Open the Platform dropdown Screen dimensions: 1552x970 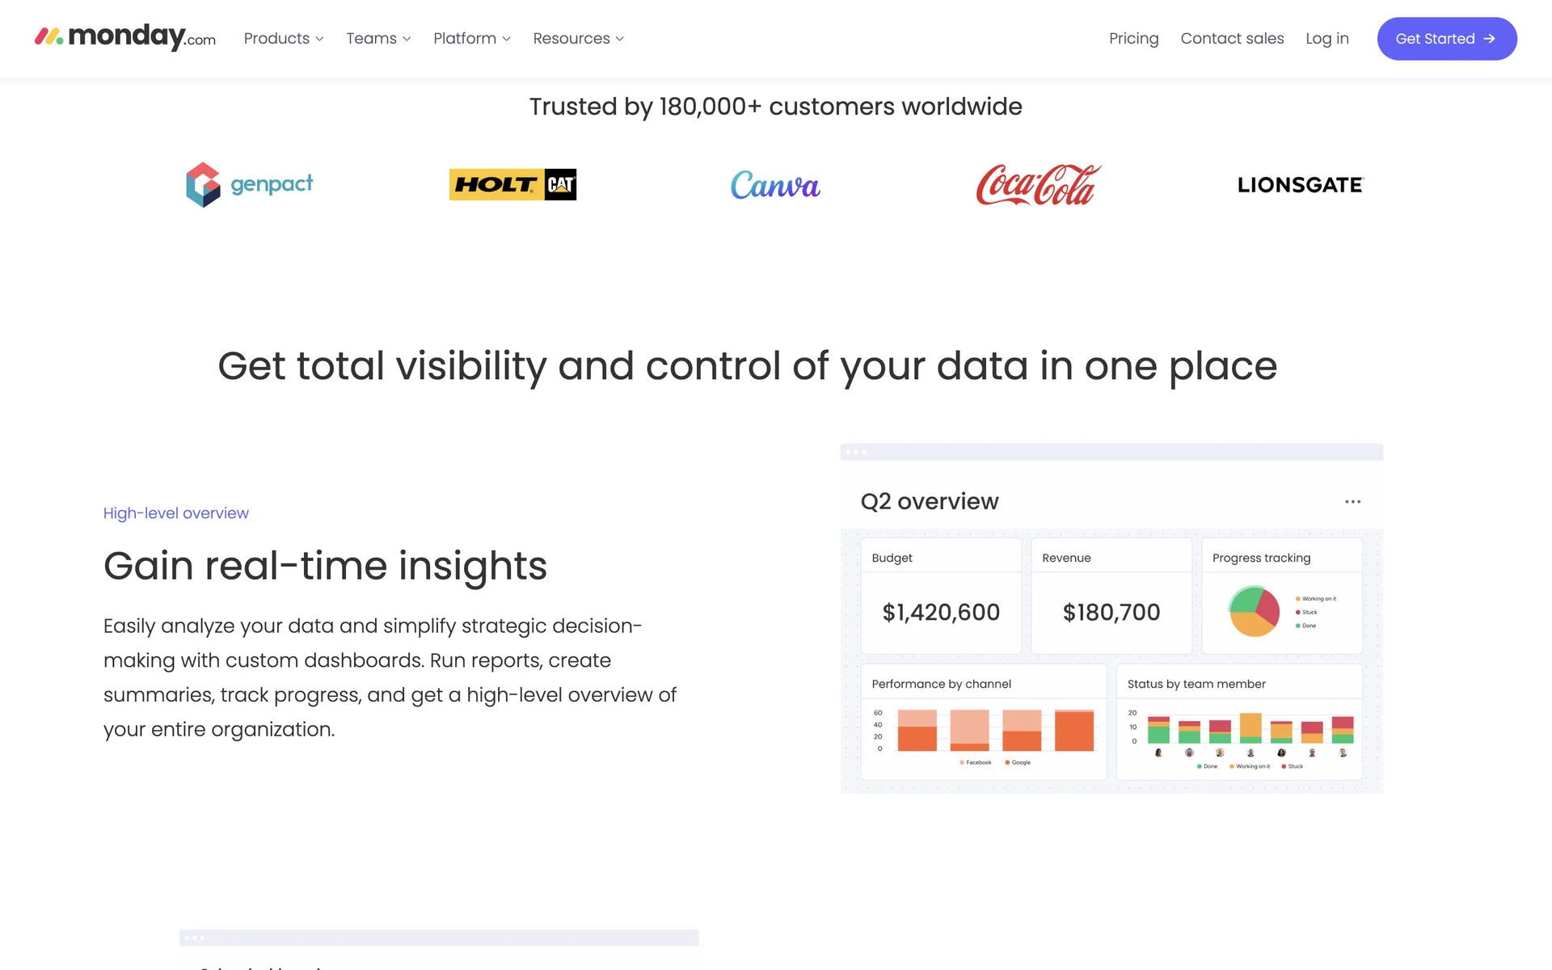click(471, 39)
